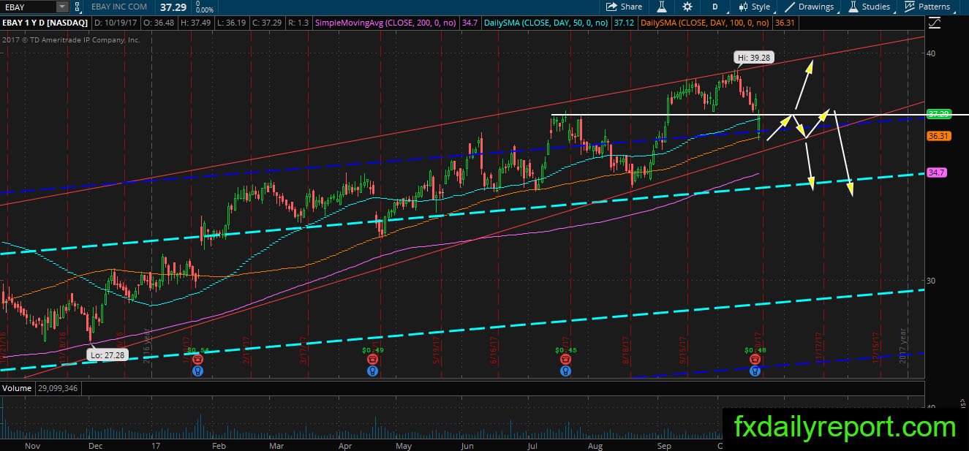Viewport: 969px width, 451px height.
Task: Click the 37.12 value after DailySMA 50 label
Action: (624, 23)
